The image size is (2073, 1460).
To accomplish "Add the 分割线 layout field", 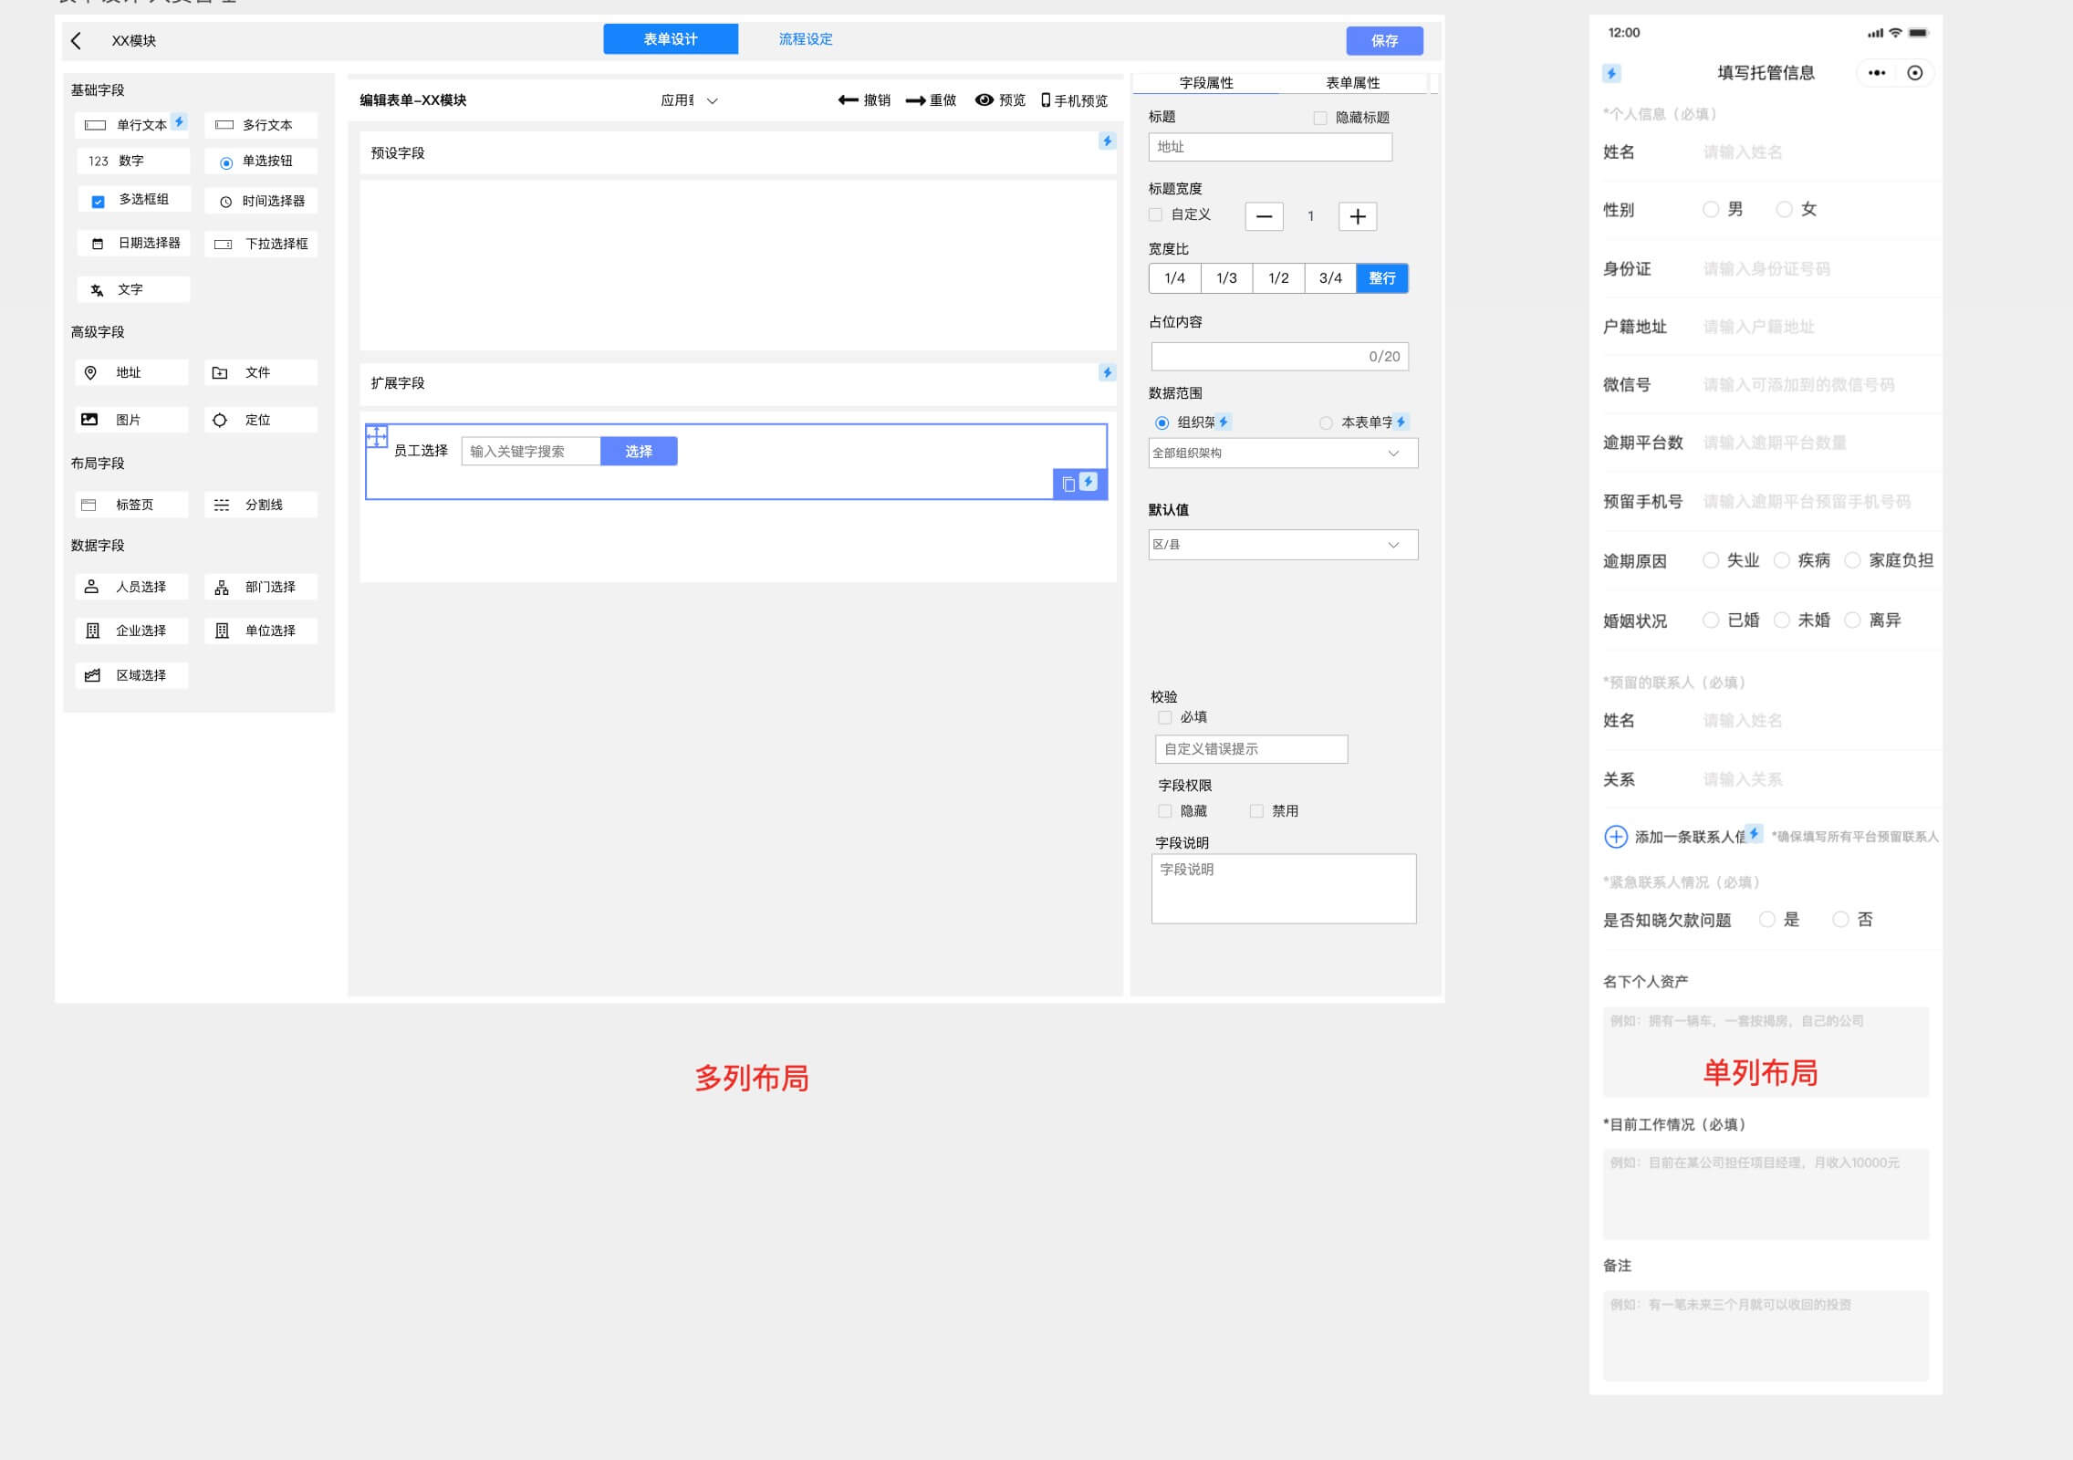I will click(261, 505).
